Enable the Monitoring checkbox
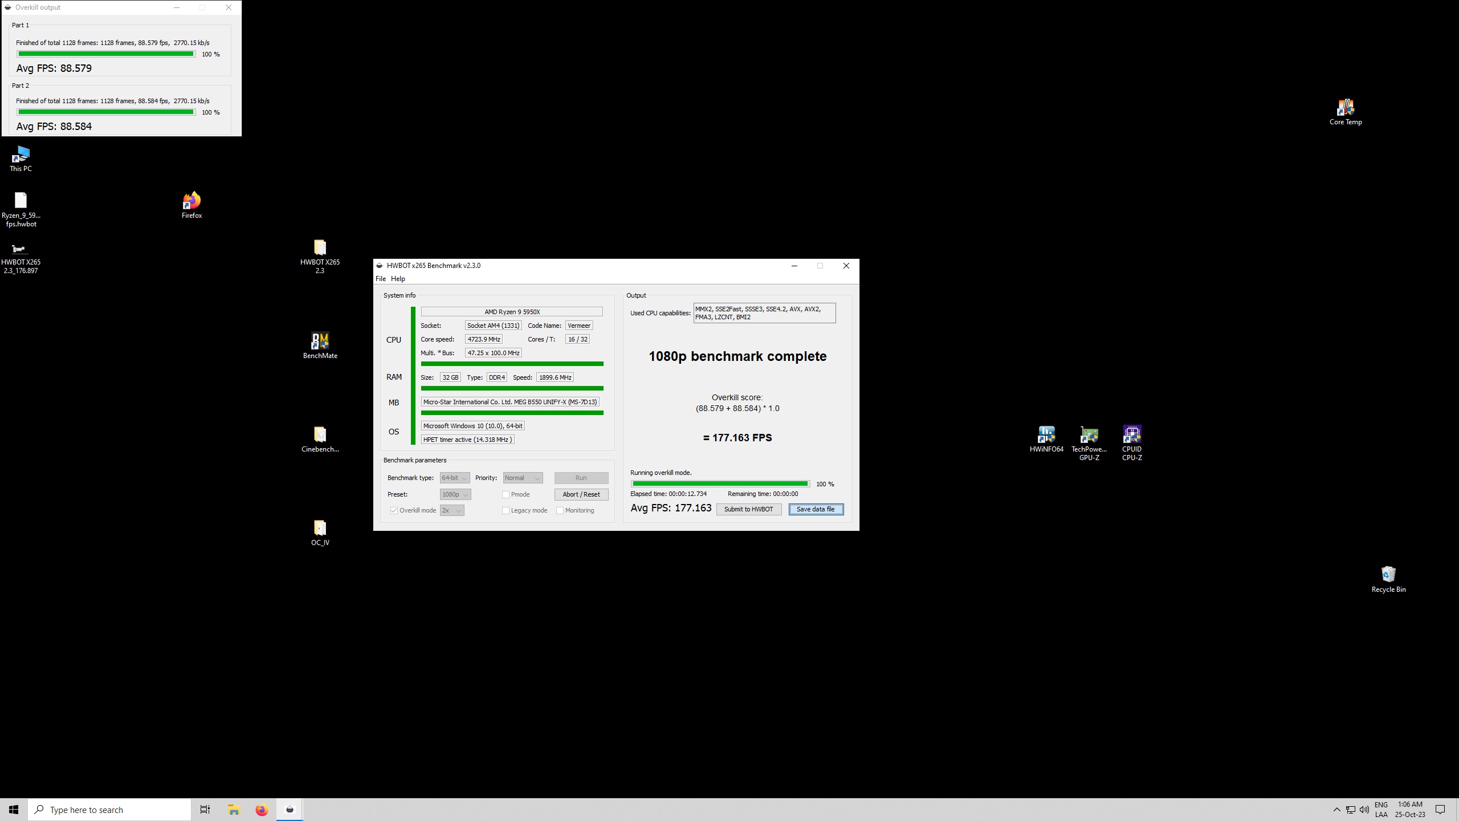Image resolution: width=1459 pixels, height=821 pixels. 560,510
